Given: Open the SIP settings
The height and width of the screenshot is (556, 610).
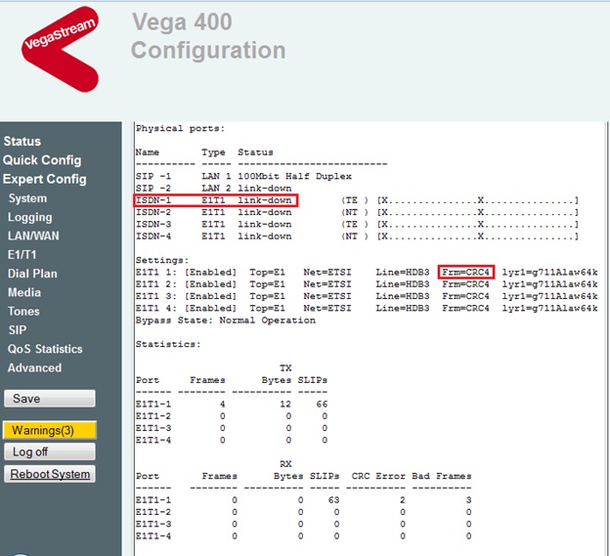Looking at the screenshot, I should coord(18,330).
